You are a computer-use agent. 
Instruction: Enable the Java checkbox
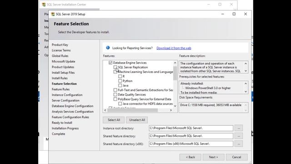point(120,85)
